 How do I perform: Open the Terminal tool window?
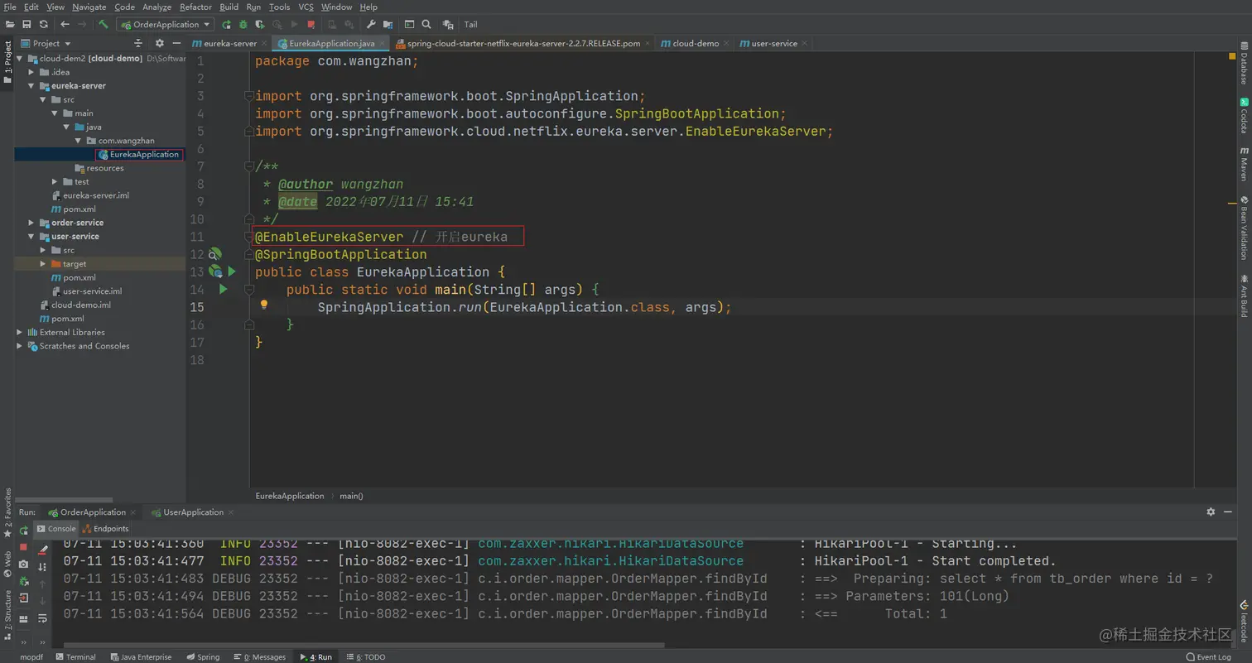coord(75,656)
